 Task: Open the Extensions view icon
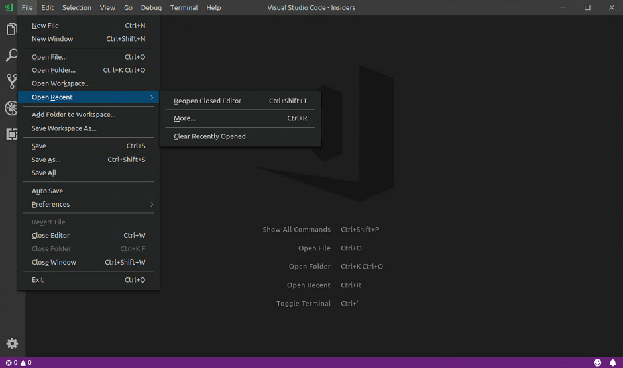click(12, 134)
